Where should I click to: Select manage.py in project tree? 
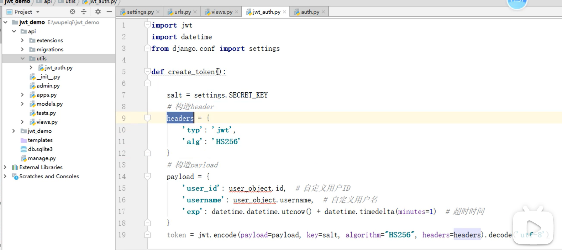[x=42, y=158]
